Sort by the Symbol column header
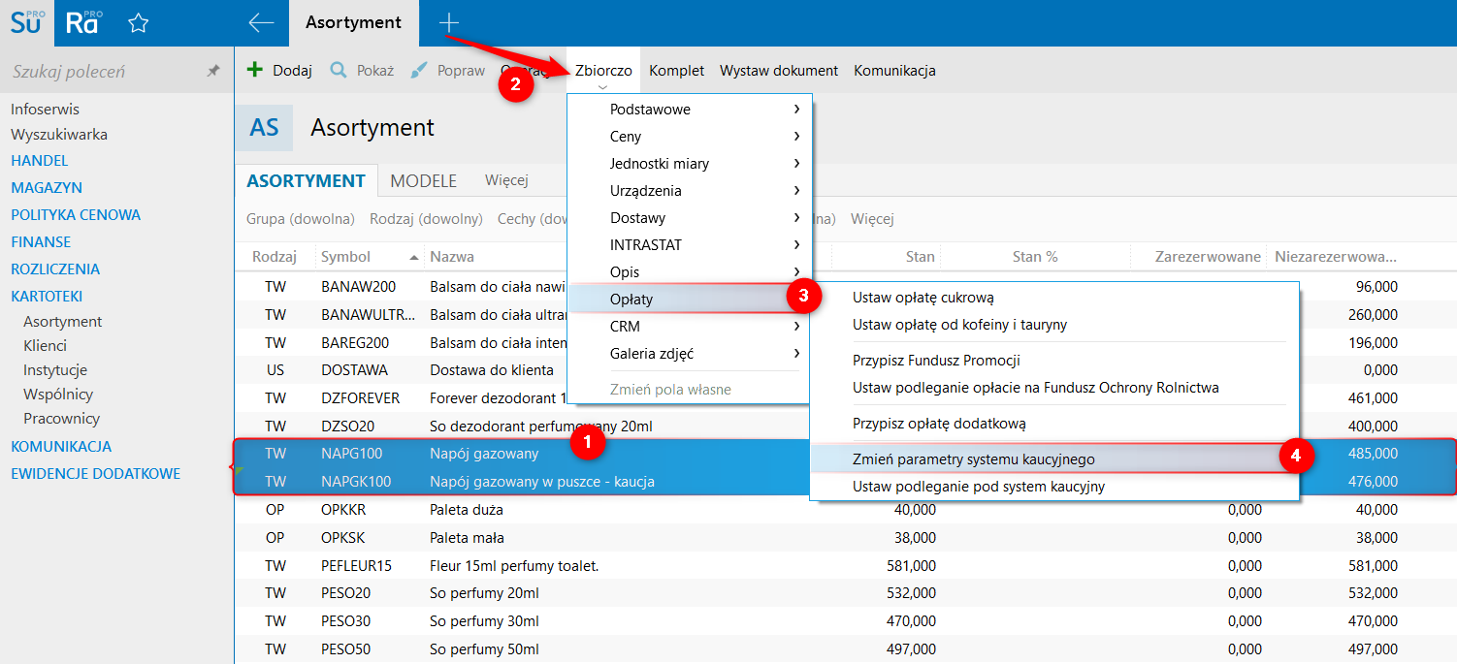The height and width of the screenshot is (664, 1457). click(x=346, y=257)
